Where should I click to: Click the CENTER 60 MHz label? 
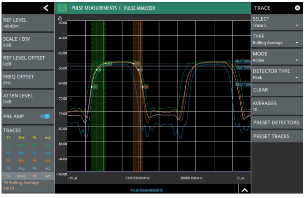tap(138, 178)
